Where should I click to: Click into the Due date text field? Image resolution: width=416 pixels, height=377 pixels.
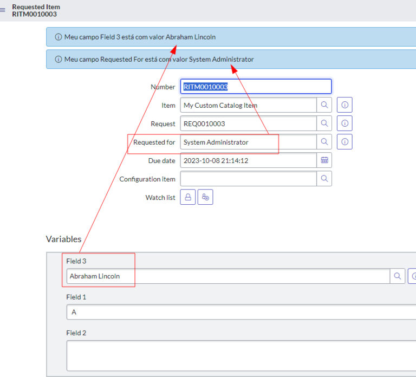248,160
